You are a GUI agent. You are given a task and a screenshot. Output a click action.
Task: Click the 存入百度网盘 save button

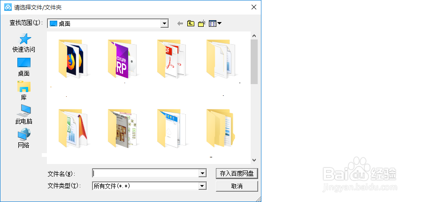[237, 173]
